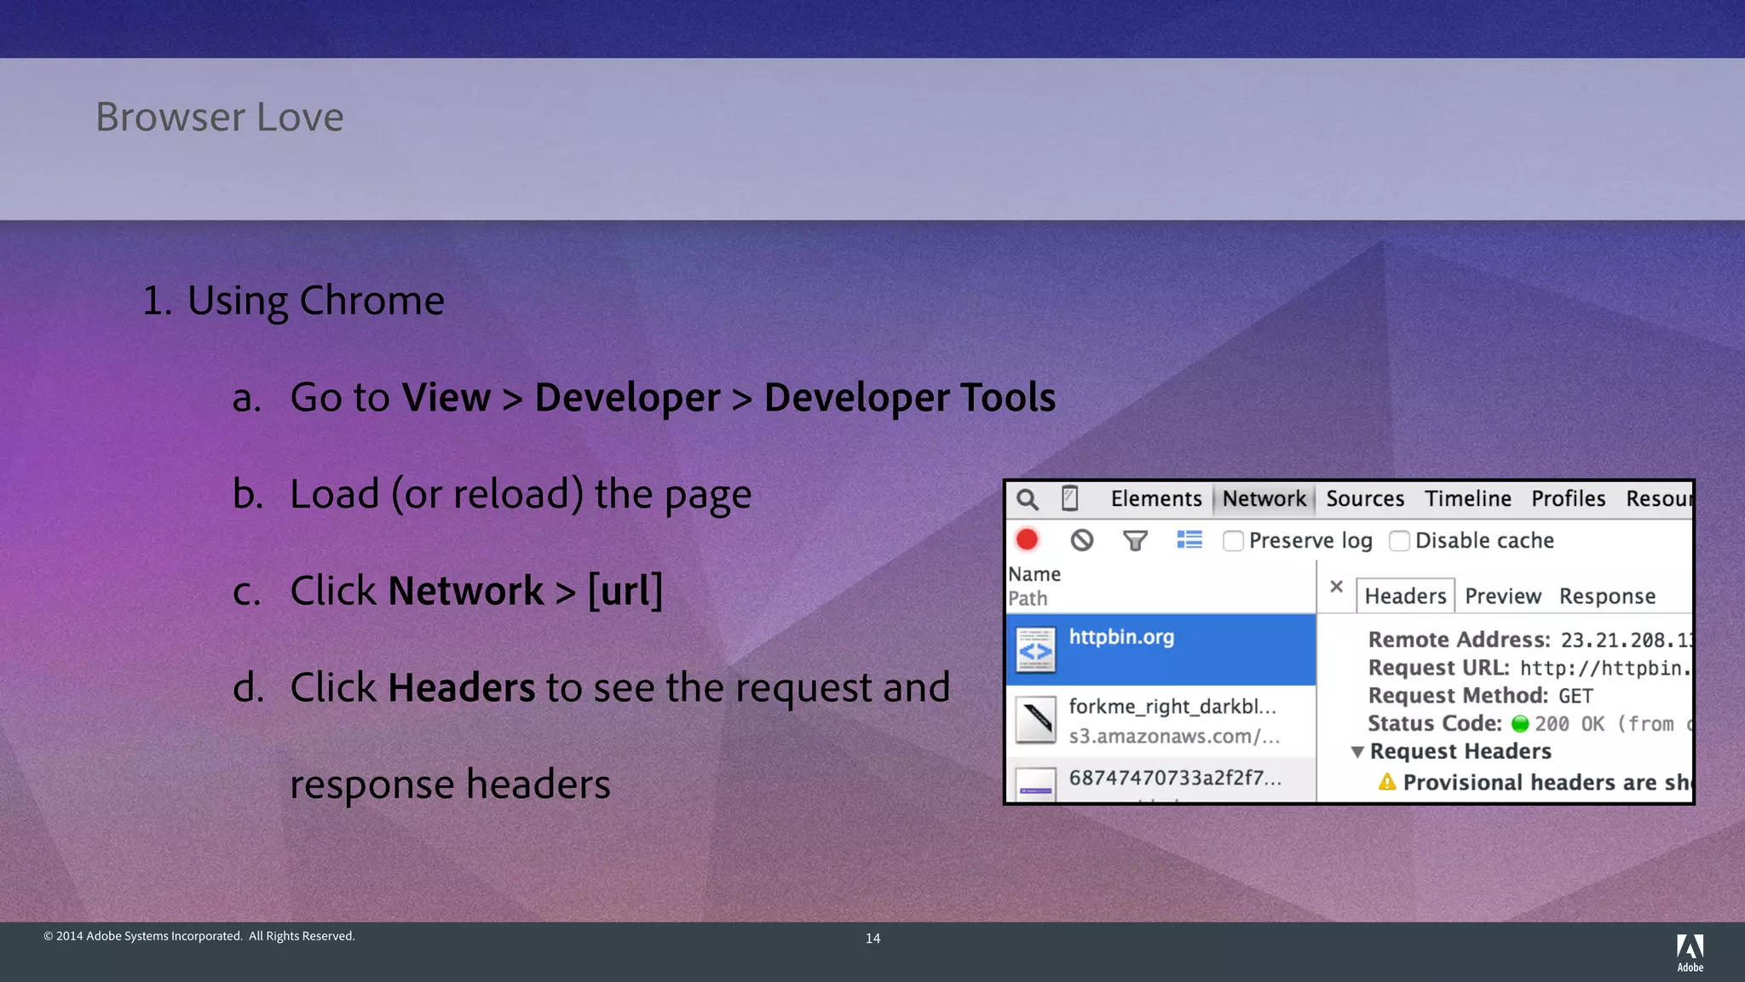1745x982 pixels.
Task: Select the Headers detail tab
Action: coord(1405,595)
